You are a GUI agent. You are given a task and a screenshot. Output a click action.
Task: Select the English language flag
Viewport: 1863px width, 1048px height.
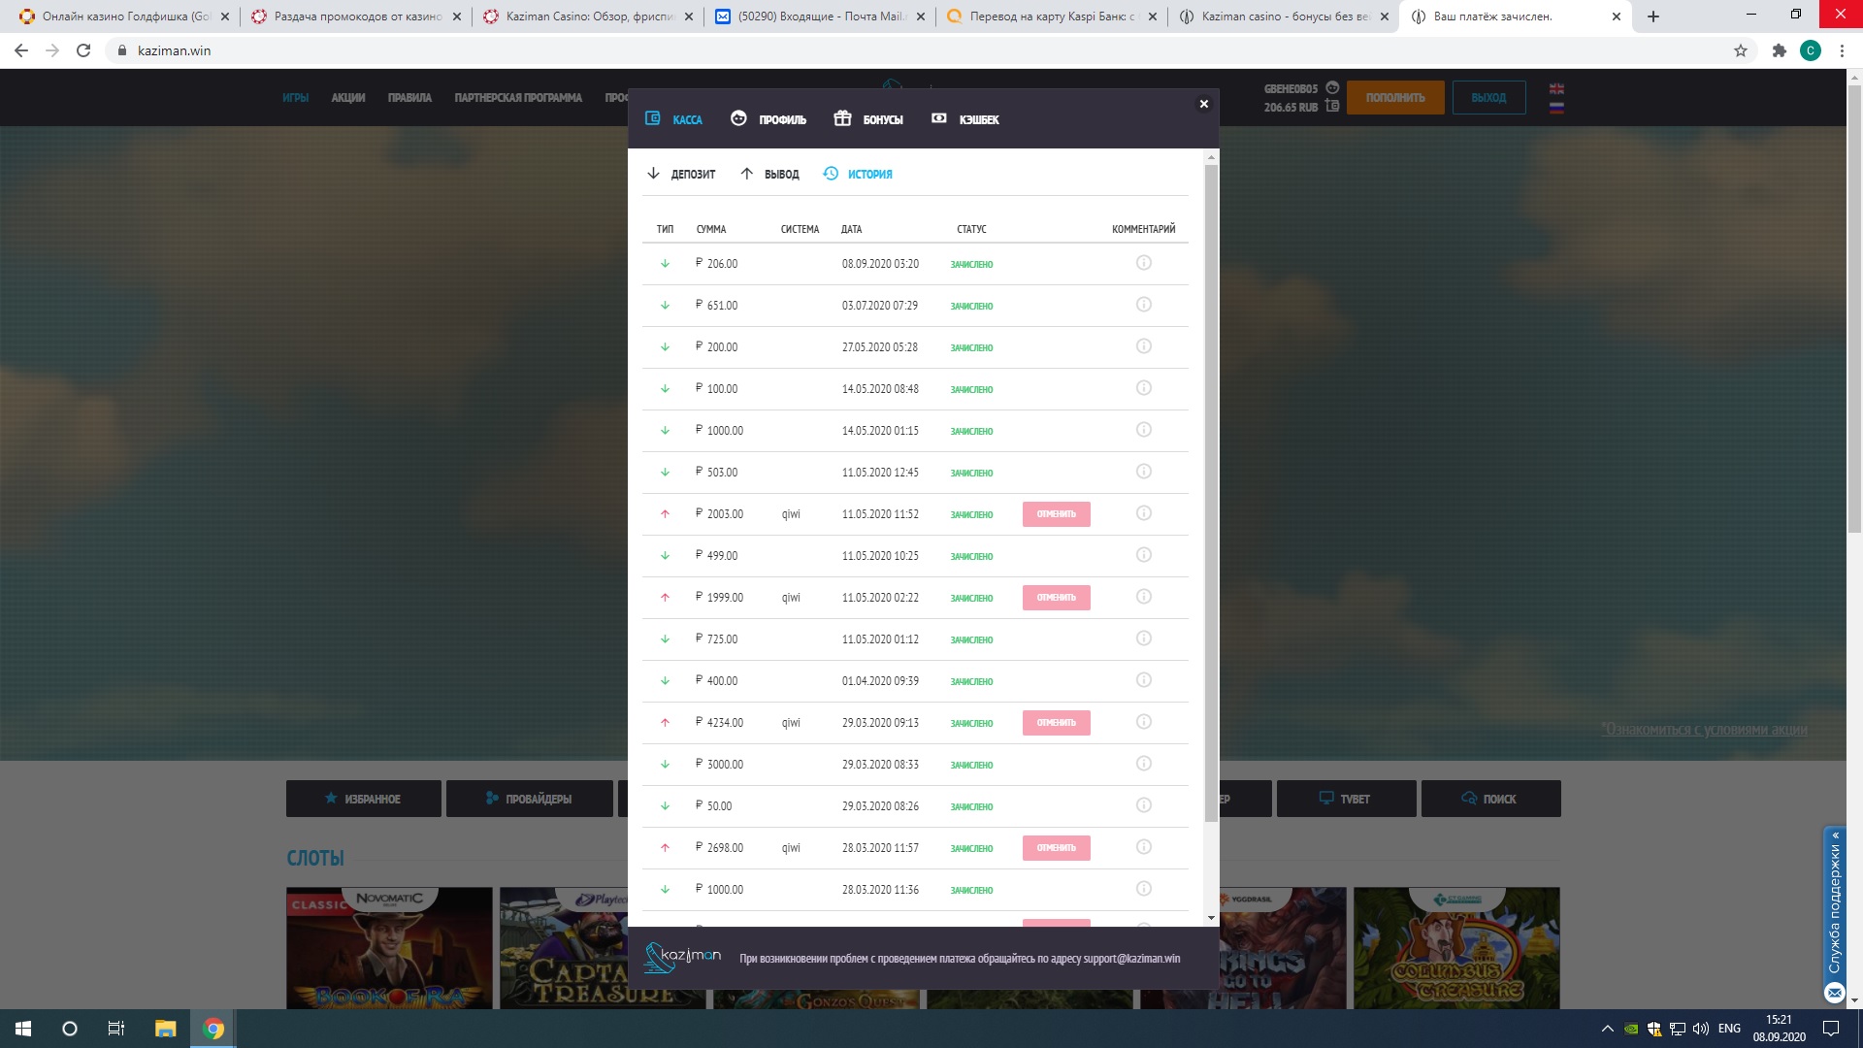(1556, 89)
